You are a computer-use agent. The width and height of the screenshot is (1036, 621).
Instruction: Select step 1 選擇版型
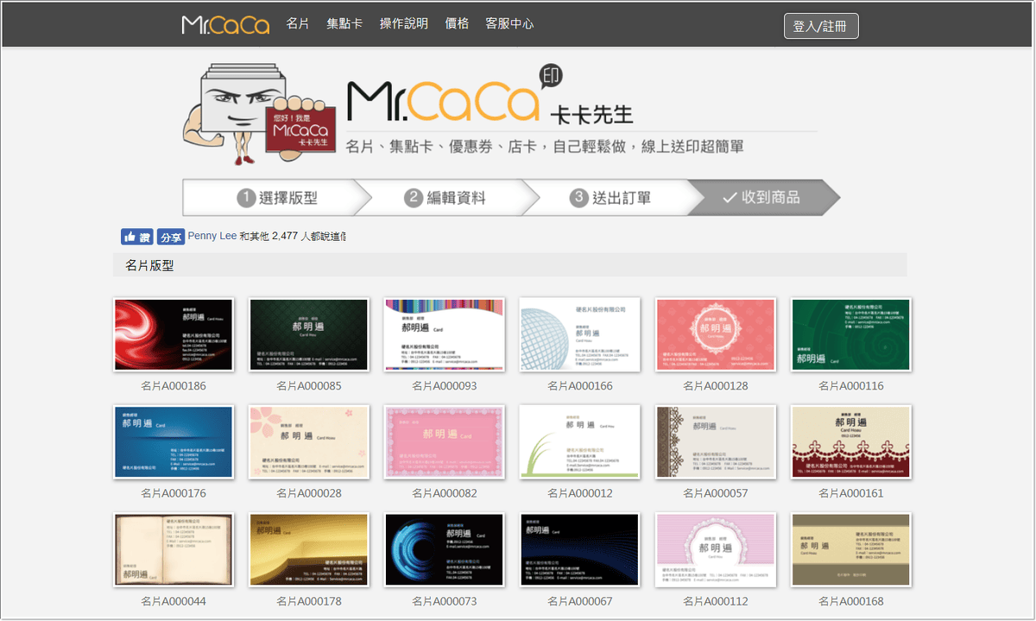[x=276, y=198]
